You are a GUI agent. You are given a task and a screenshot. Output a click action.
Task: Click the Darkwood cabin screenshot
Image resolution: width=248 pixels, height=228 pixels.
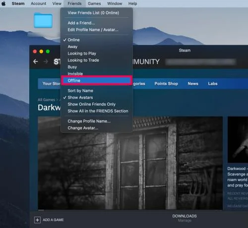tap(130, 163)
